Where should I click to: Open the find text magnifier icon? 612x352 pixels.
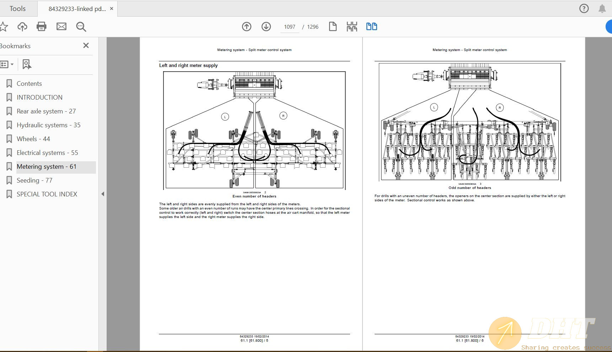[81, 27]
